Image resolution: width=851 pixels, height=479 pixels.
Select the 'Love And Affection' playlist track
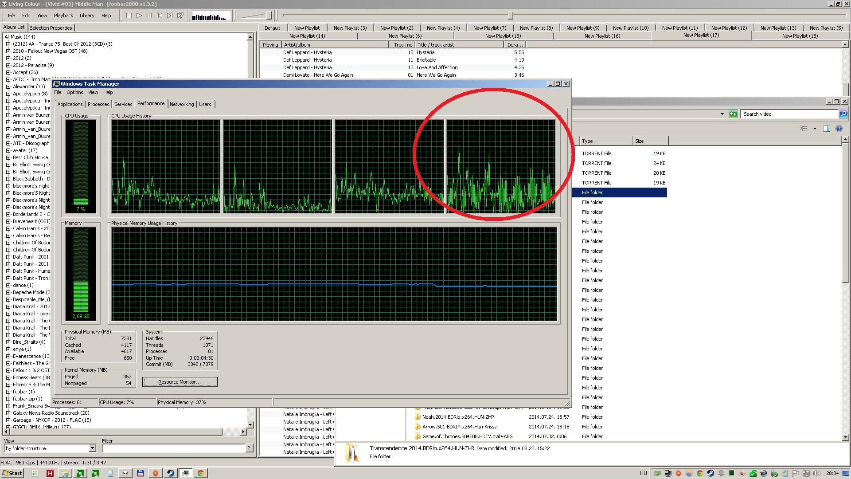click(x=437, y=67)
